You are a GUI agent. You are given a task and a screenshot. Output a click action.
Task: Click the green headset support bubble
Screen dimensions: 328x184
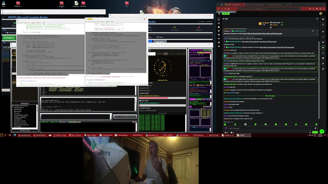(322, 131)
